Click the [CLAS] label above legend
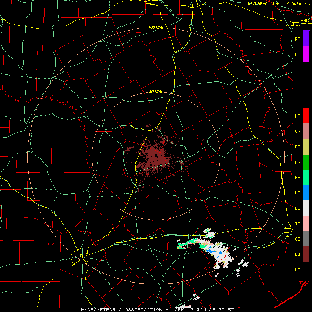This screenshot has width=312, height=312. [x=293, y=24]
